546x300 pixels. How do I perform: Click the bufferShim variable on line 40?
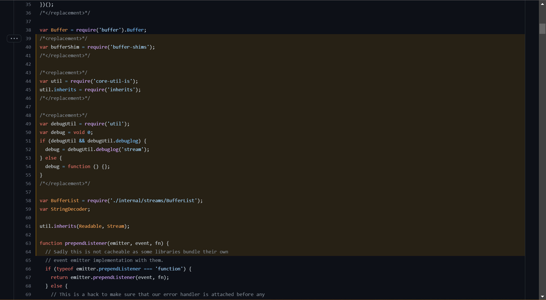[65, 47]
